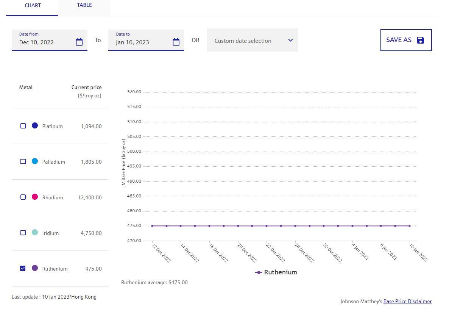
Task: Click the chevron arrow in date selection
Action: [x=290, y=40]
